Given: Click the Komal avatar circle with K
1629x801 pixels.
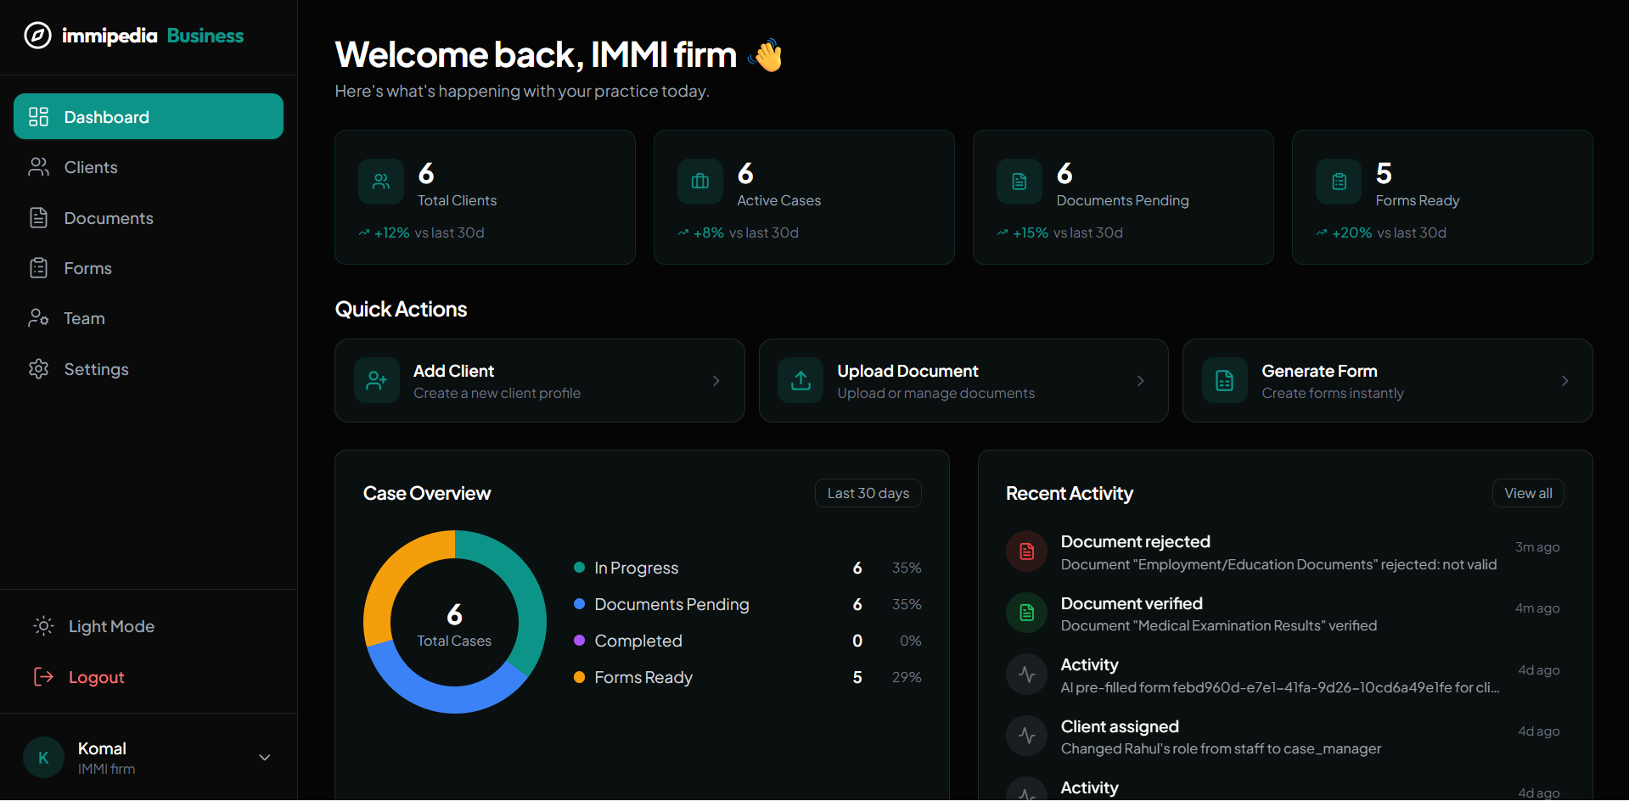Looking at the screenshot, I should pos(44,758).
